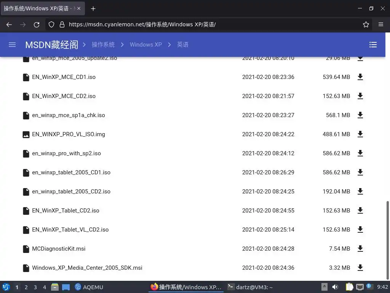Expand the hidden tray icons arrow
Viewport: 390px width, 293px height.
pyautogui.click(x=324, y=287)
